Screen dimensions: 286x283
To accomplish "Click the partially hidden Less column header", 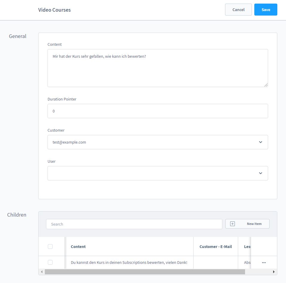I will 247,247.
